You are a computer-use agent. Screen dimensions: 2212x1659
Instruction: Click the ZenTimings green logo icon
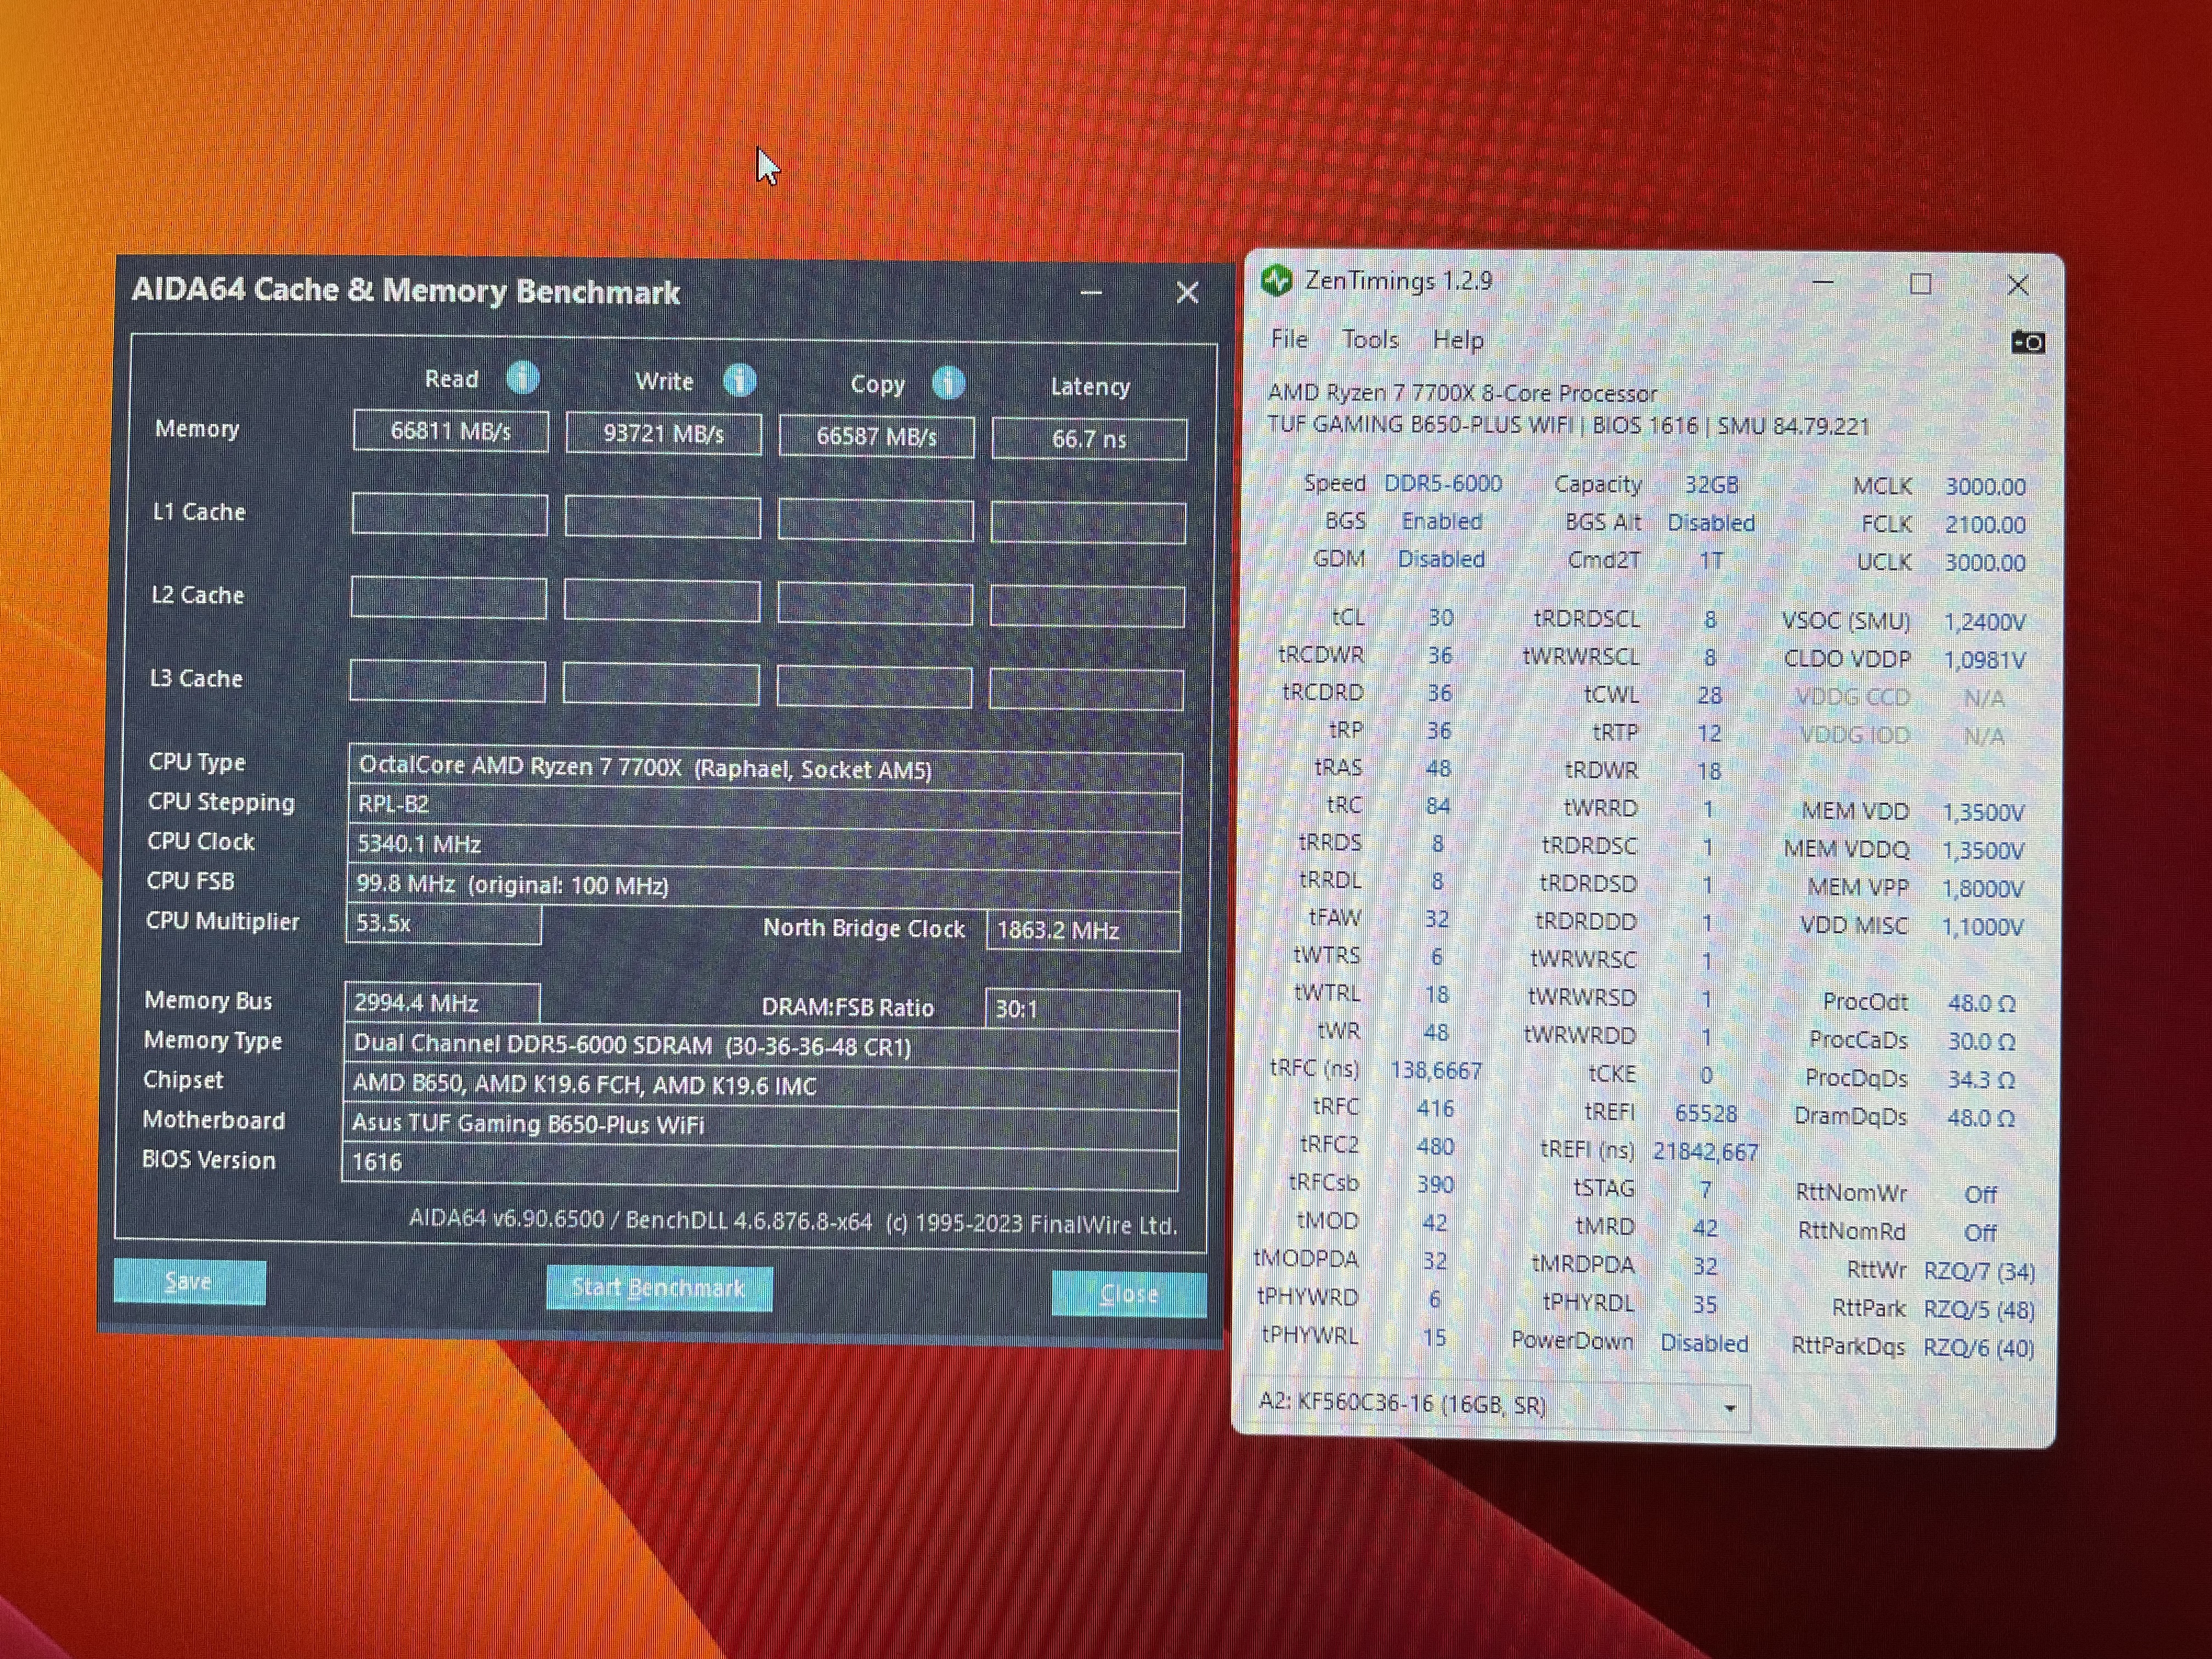point(1277,281)
